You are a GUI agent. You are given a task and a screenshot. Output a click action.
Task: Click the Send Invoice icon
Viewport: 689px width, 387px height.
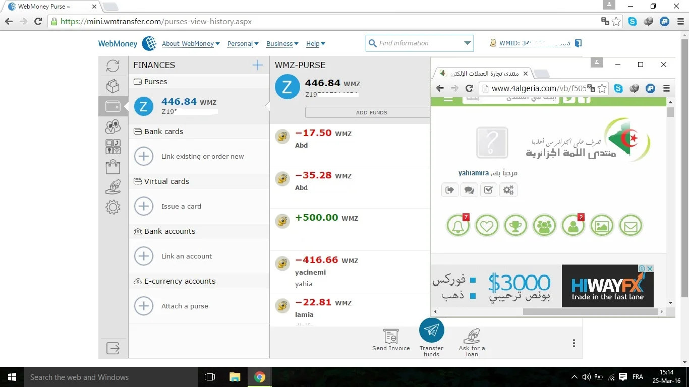[x=391, y=336]
